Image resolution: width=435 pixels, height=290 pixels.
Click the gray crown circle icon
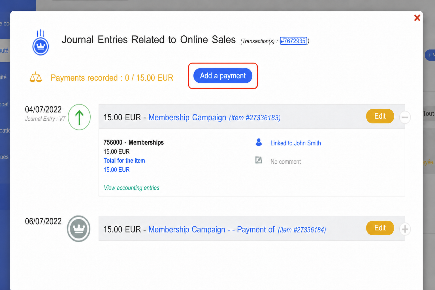pyautogui.click(x=79, y=229)
